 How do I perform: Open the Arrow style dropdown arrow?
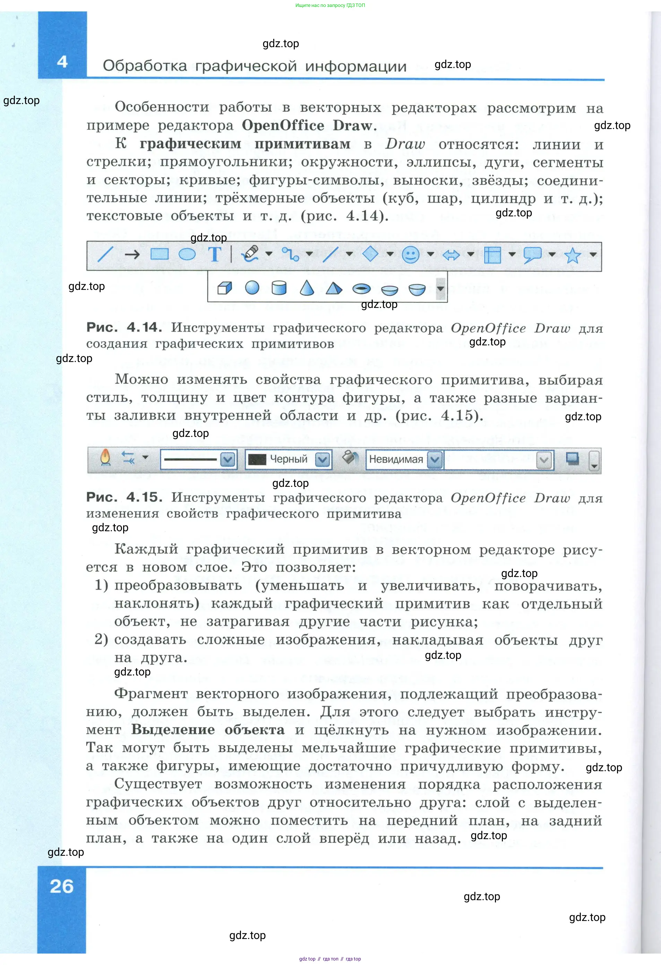(x=145, y=457)
